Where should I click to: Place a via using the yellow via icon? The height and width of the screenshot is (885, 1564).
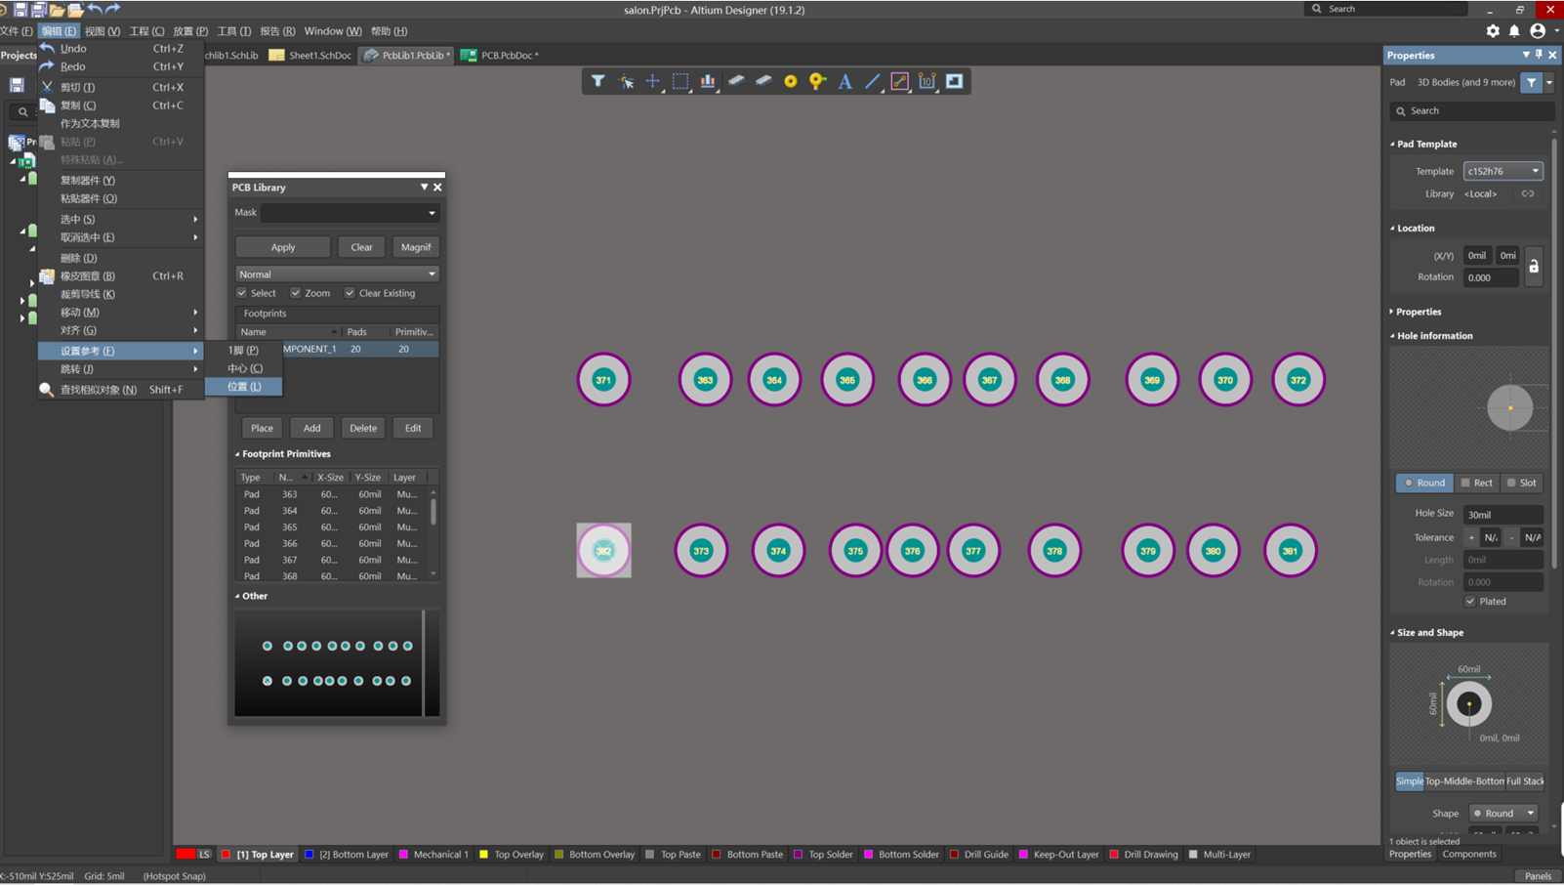coord(818,81)
